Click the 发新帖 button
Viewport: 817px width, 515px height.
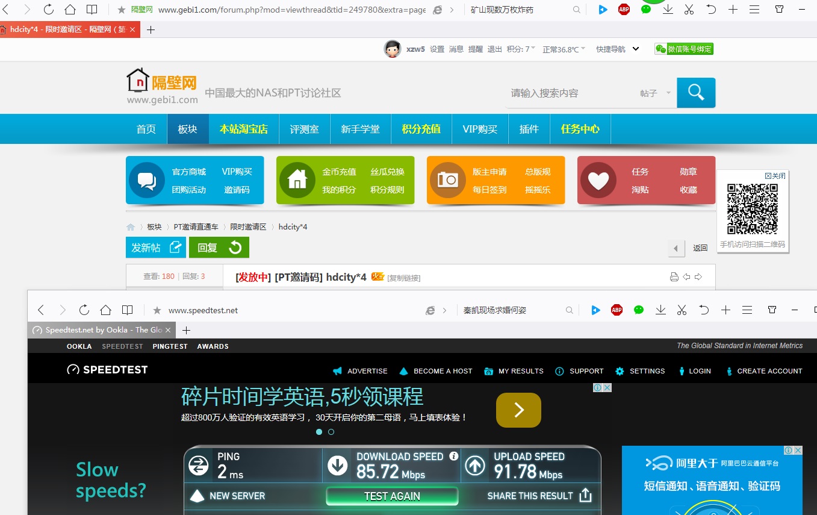(x=156, y=248)
